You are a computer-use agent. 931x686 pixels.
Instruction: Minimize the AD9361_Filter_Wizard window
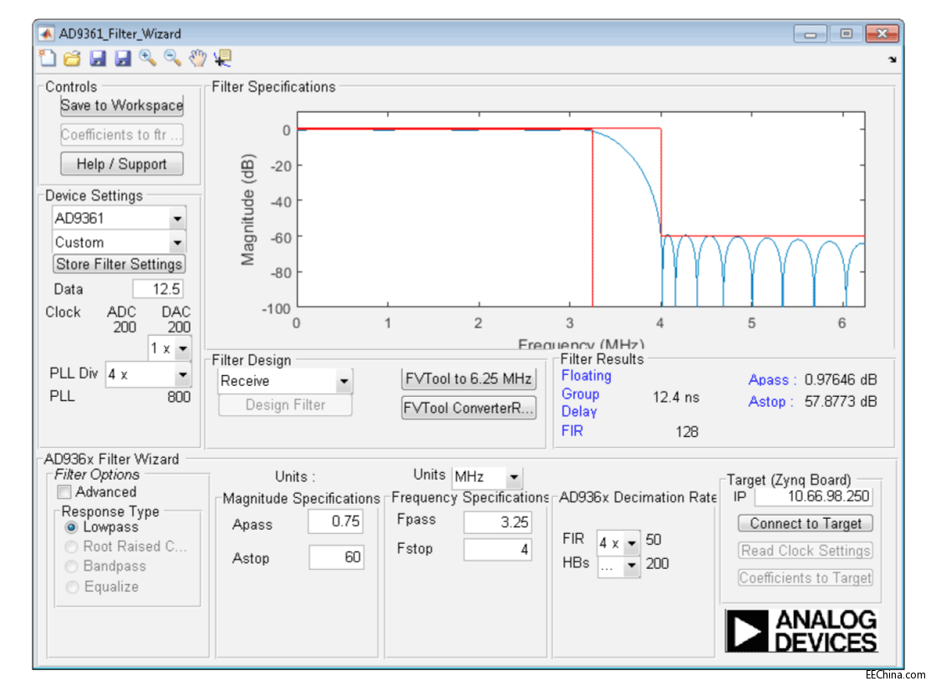click(x=810, y=33)
